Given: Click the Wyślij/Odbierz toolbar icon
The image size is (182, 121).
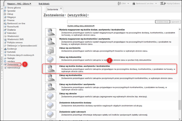Looking at the screenshot, I should 163,3.
